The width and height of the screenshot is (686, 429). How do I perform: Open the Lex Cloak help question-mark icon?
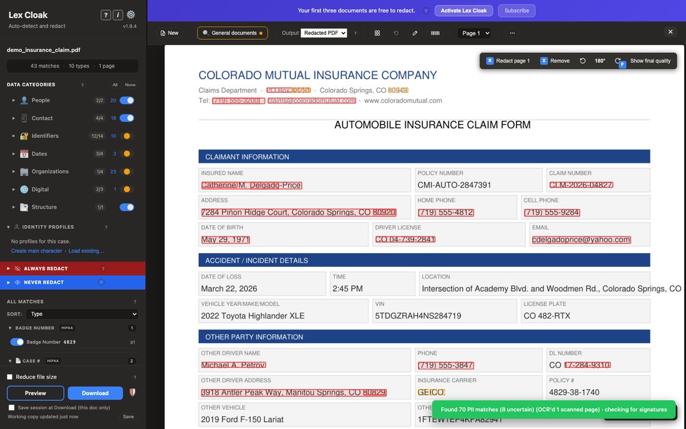[x=105, y=15]
